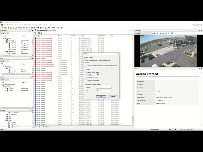Click the funnel filter icon in Access Monitor
203x152 pixels.
(35, 33)
